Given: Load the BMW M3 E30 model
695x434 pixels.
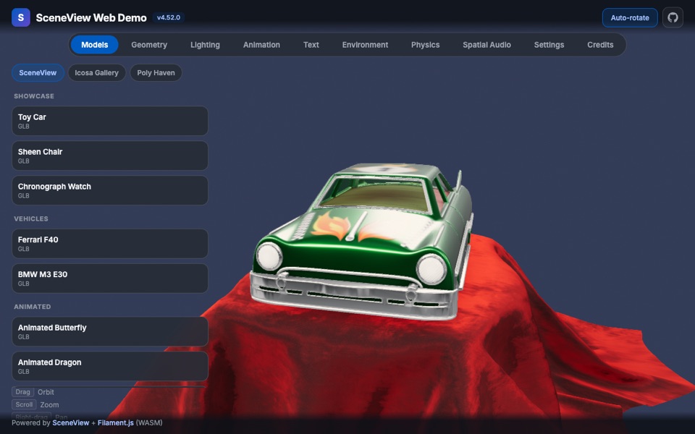Looking at the screenshot, I should (110, 278).
